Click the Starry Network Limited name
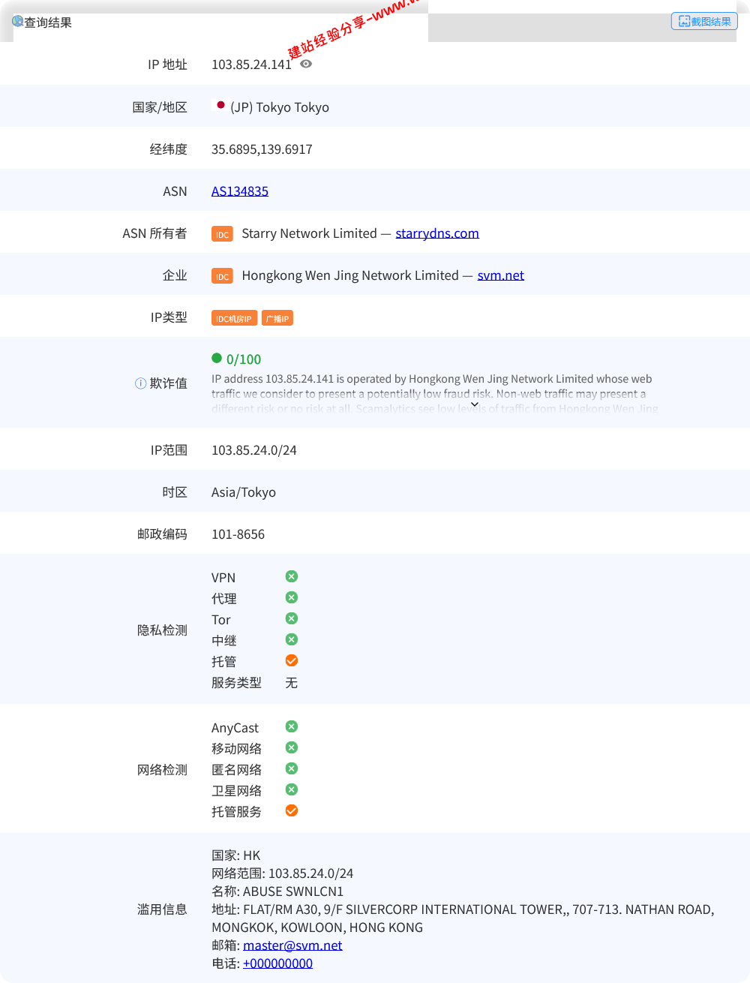This screenshot has width=750, height=983. click(309, 233)
